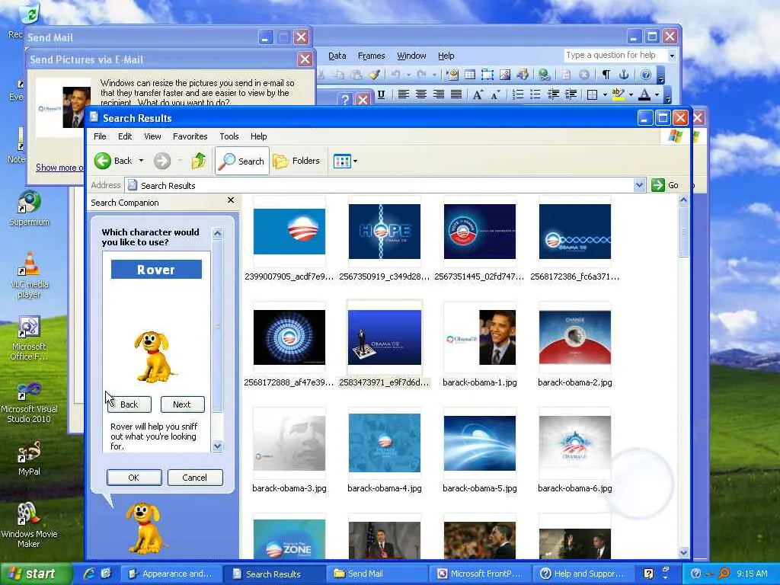The height and width of the screenshot is (585, 780).
Task: Open the Frames menu in FrontPage
Action: pyautogui.click(x=371, y=56)
